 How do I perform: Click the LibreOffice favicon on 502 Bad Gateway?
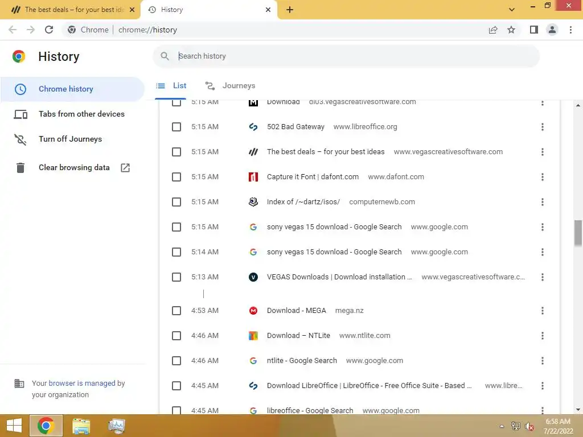point(253,127)
